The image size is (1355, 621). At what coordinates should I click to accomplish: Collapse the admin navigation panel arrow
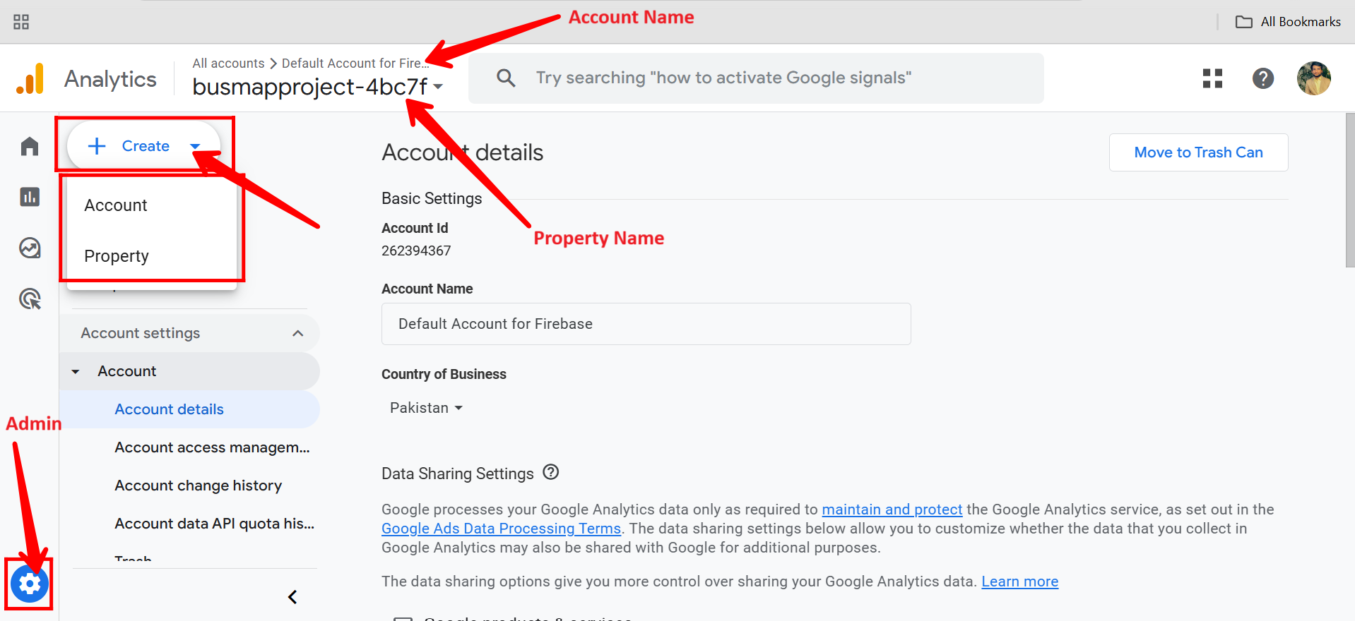point(292,597)
